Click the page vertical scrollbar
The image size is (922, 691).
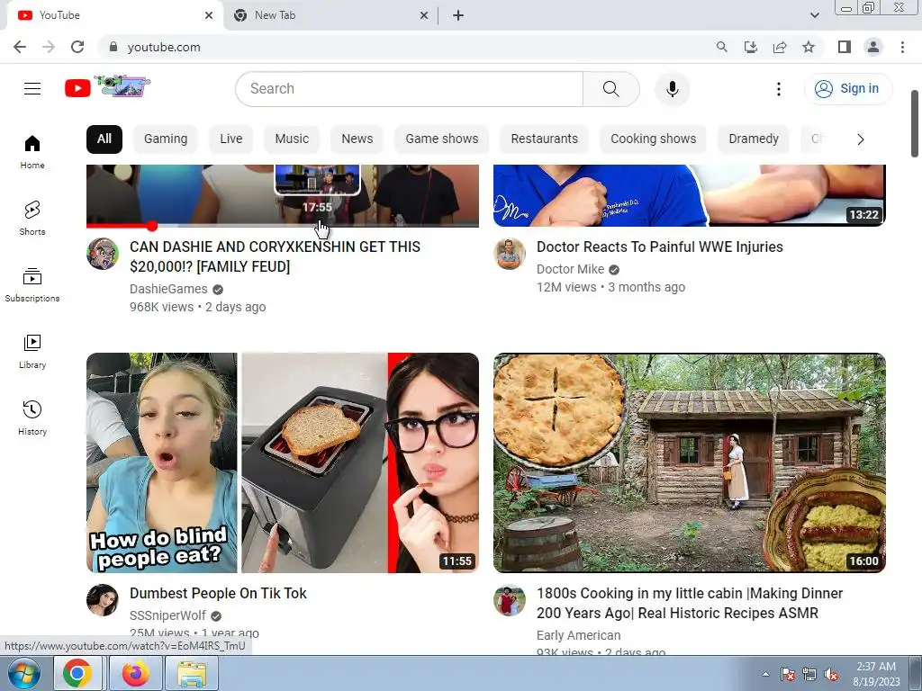(915, 124)
